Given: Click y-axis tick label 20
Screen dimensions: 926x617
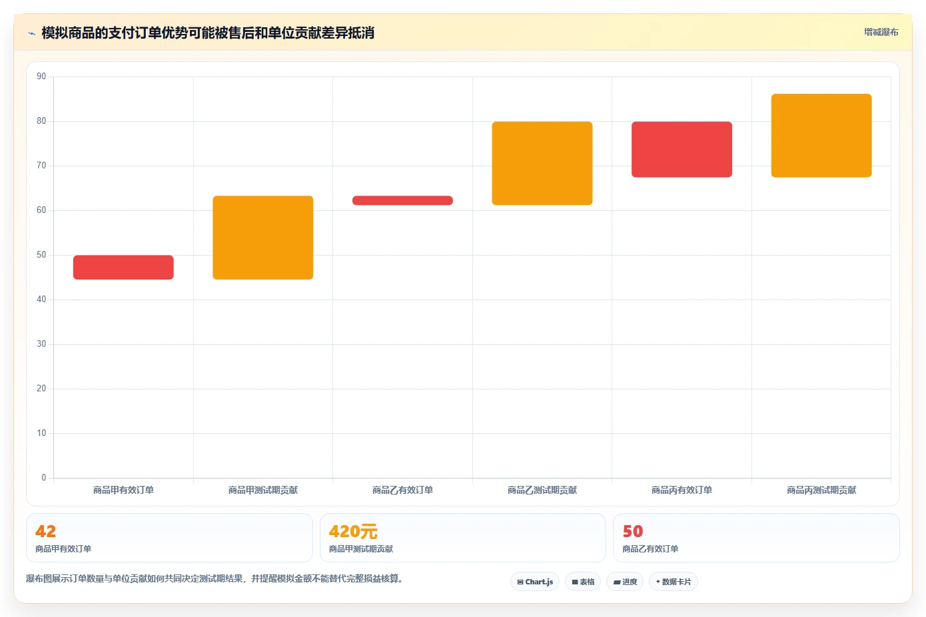Looking at the screenshot, I should 41,389.
